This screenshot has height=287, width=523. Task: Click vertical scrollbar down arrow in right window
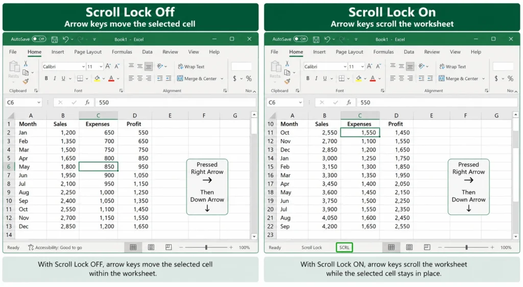click(516, 236)
